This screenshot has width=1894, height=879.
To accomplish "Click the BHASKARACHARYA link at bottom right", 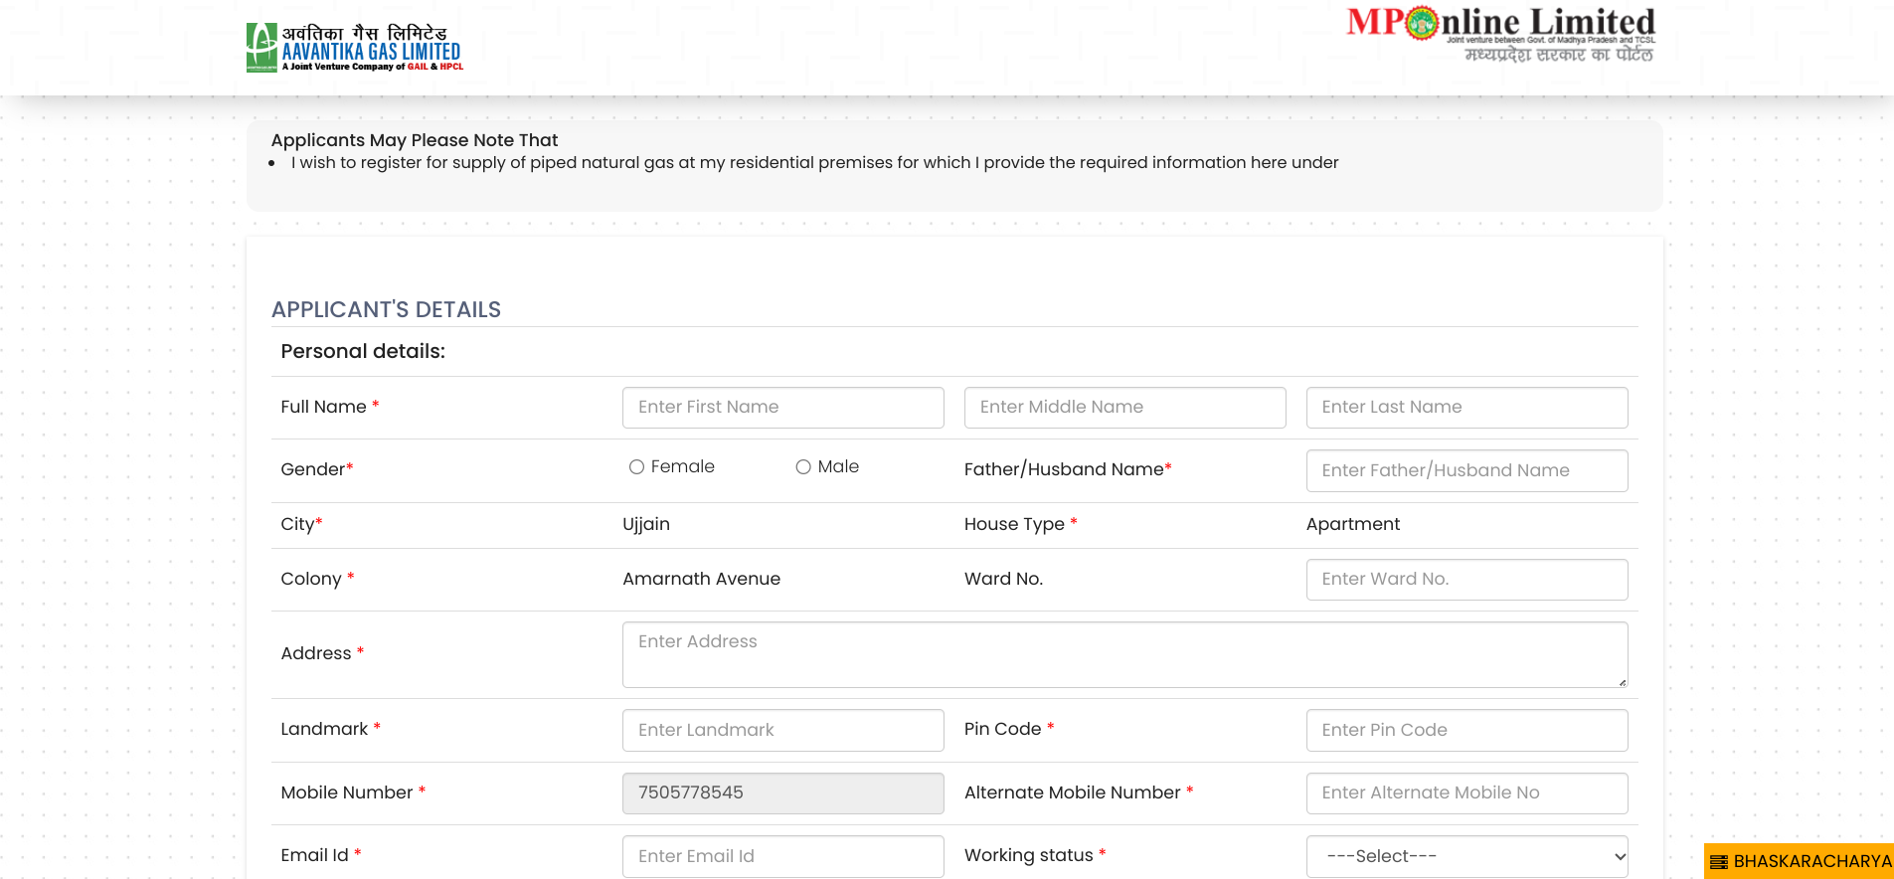I will [x=1811, y=862].
